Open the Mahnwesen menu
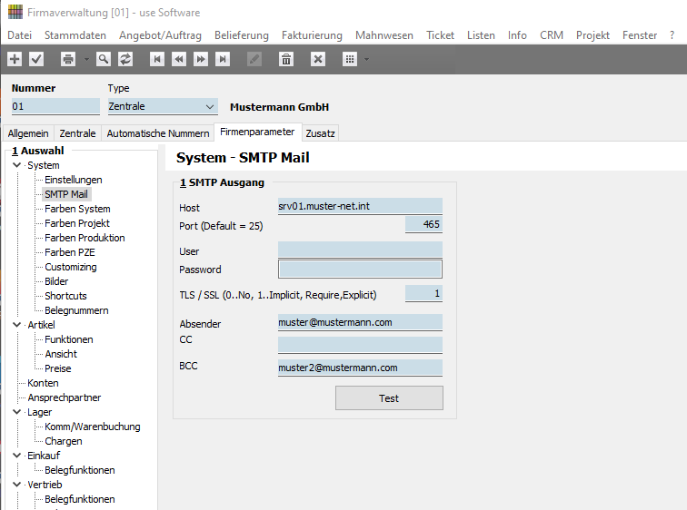The height and width of the screenshot is (510, 687). tap(384, 35)
